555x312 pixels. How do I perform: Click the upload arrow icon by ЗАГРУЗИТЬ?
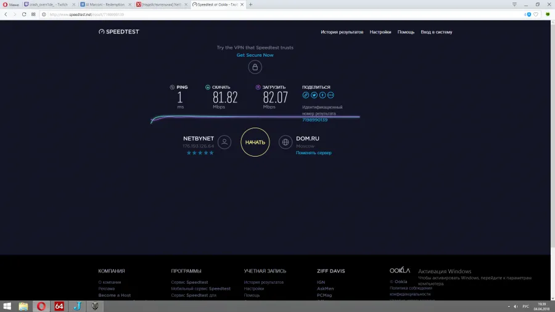point(258,87)
